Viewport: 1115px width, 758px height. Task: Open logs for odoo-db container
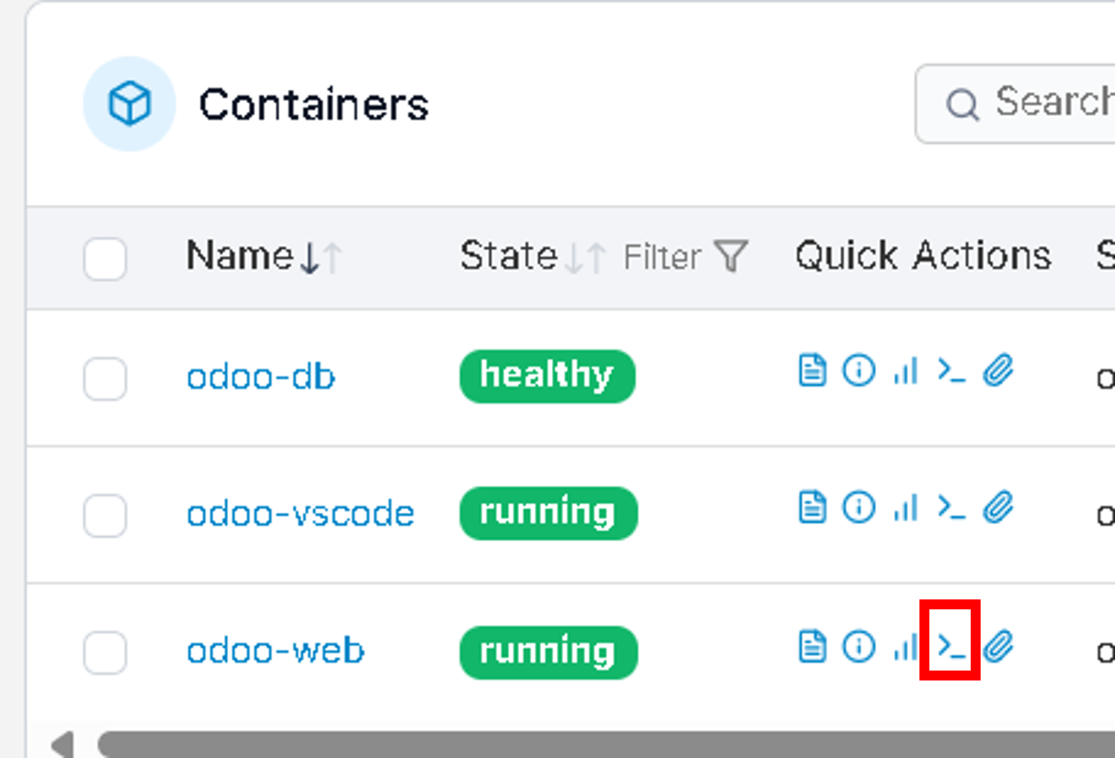pyautogui.click(x=812, y=370)
